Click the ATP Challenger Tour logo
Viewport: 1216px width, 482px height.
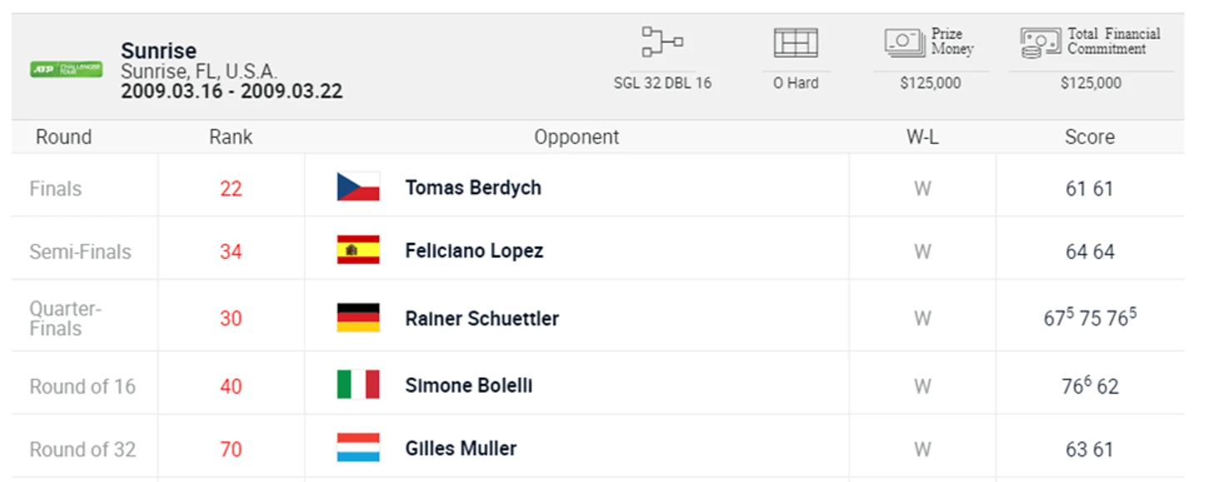66,70
